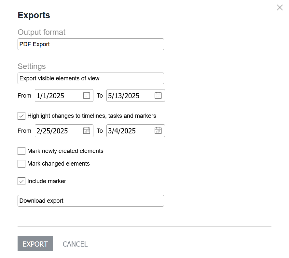Click CANCEL to dismiss the export

point(75,244)
